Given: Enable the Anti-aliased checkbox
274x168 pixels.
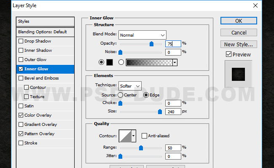Looking at the screenshot, I should coord(144,136).
